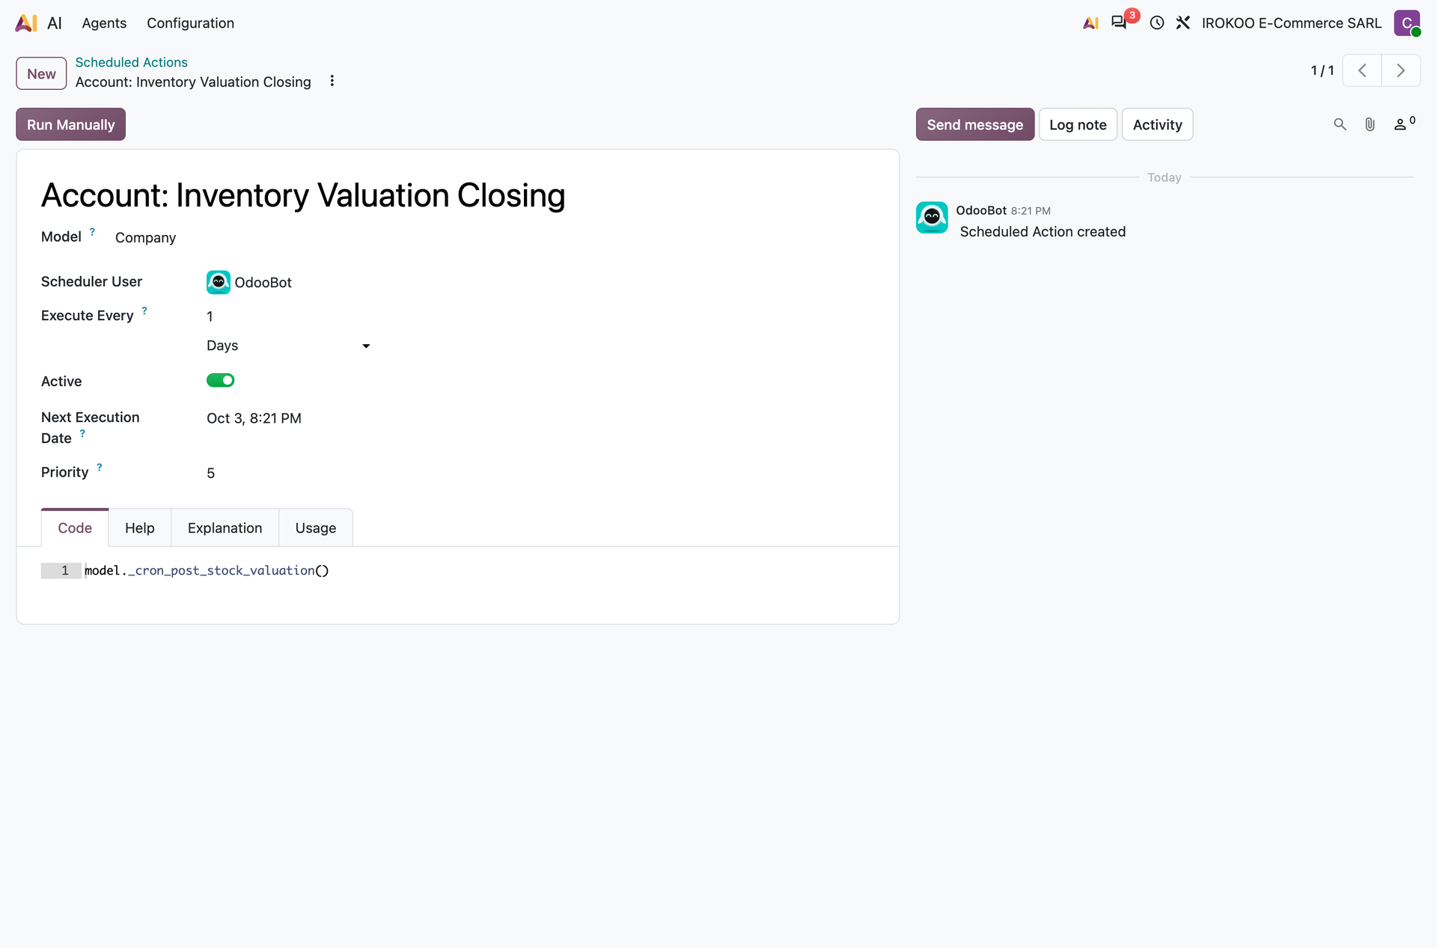
Task: Click the Model field value Company
Action: point(145,237)
